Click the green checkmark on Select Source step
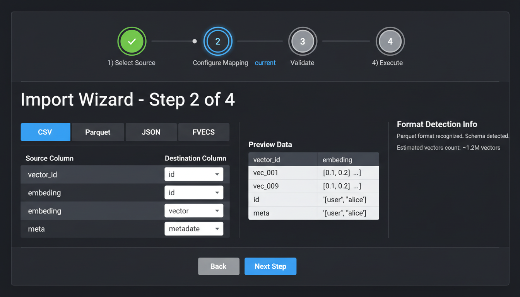Viewport: 520px width, 297px height. (132, 41)
